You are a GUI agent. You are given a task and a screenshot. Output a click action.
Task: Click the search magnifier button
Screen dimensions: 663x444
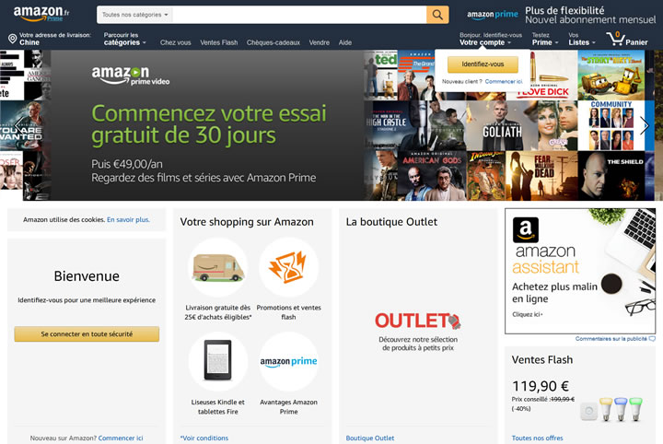(437, 15)
